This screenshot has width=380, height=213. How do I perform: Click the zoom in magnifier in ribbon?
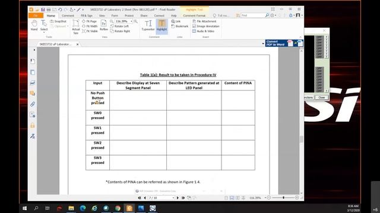click(136, 21)
